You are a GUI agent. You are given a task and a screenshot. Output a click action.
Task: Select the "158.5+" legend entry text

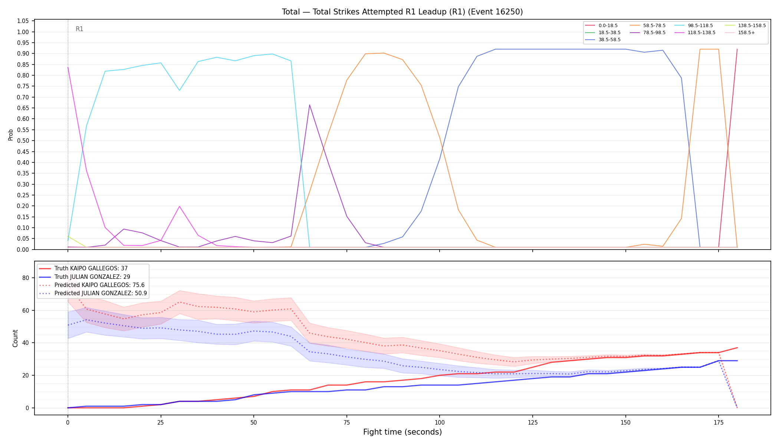[x=746, y=33]
